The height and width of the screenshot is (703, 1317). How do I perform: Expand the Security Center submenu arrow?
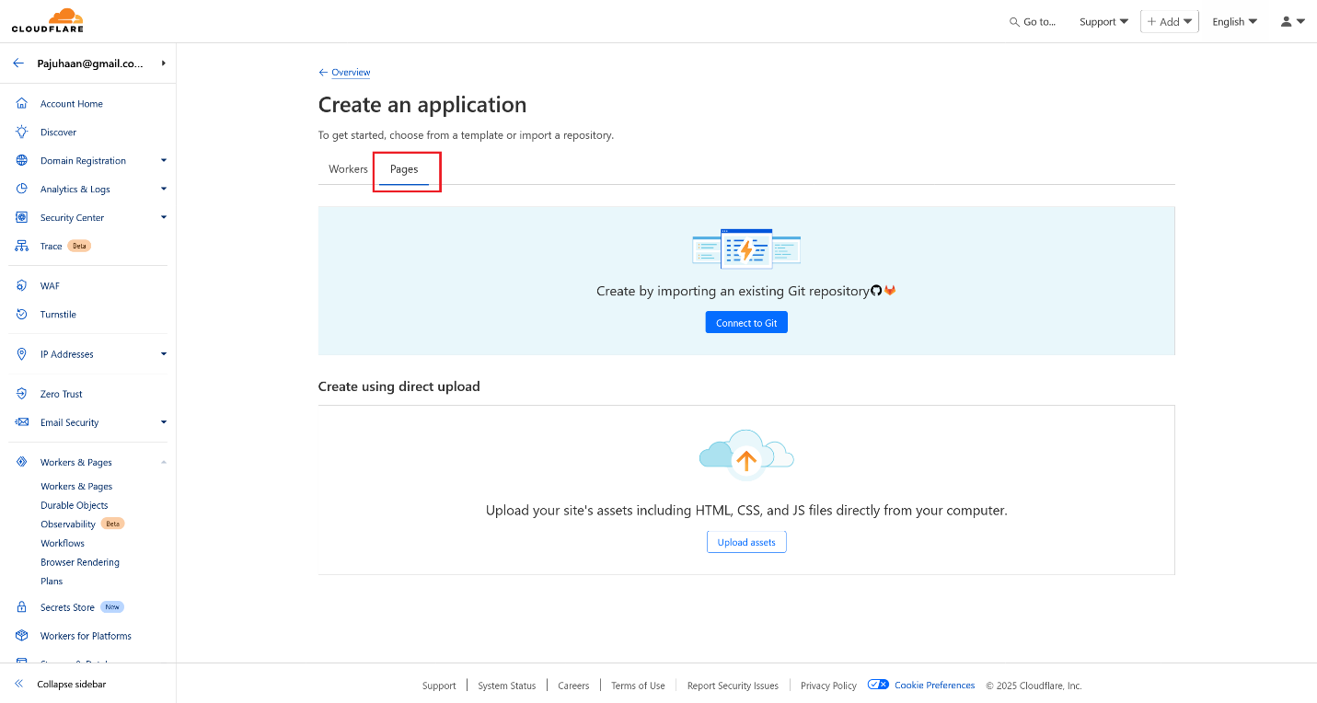click(x=164, y=218)
